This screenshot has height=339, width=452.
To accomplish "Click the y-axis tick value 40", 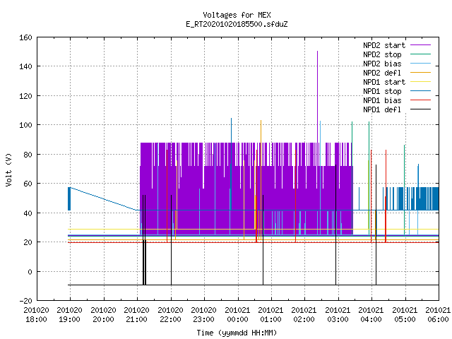I will pos(28,213).
